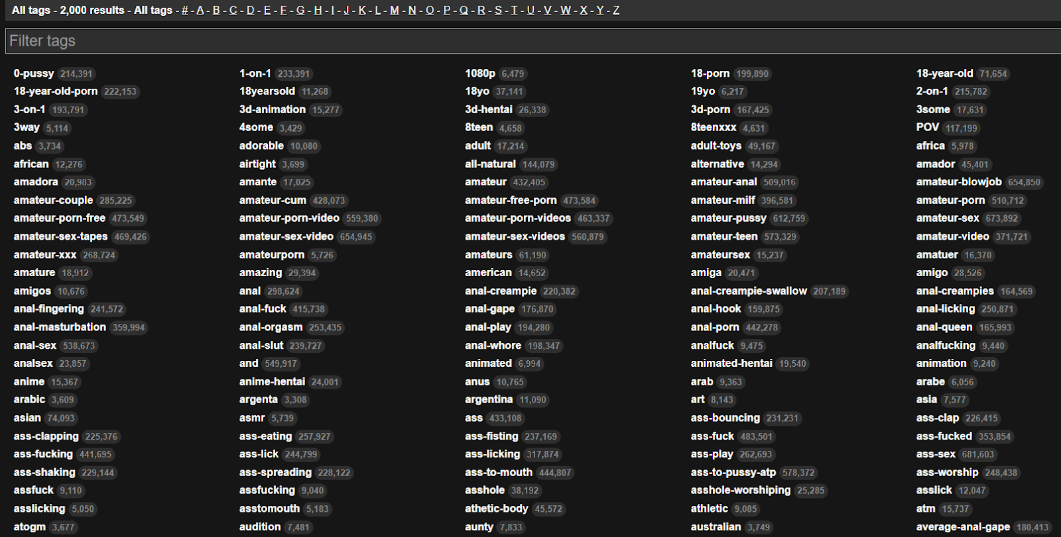
Task: Open the 'animation' tag with 9,240 results
Action: click(941, 364)
